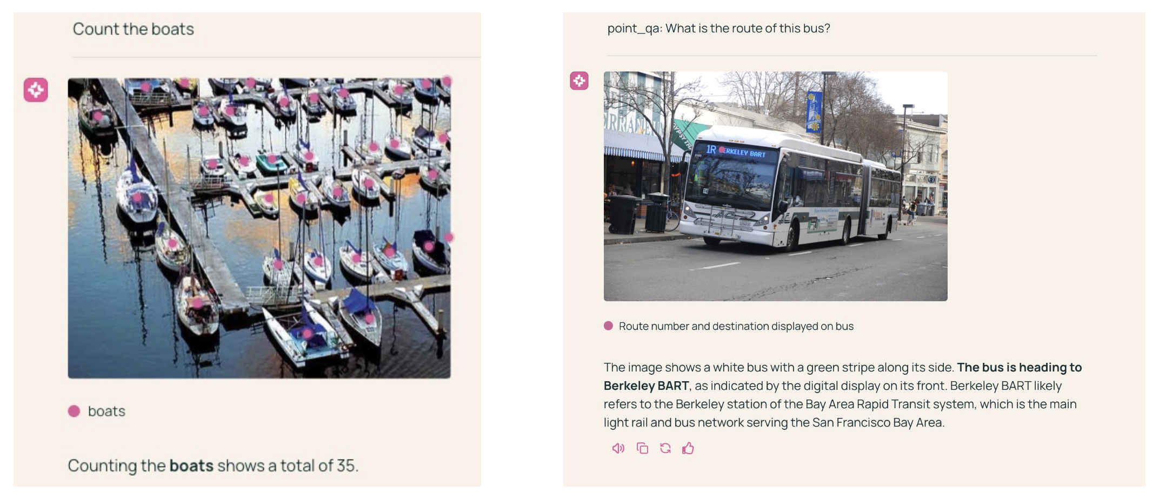Click 'San Francisco Bay Area' in the response
Image resolution: width=1159 pixels, height=500 pixels.
point(877,422)
